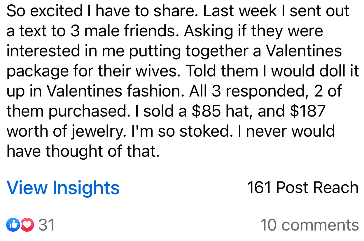Click the red heart Love reaction icon
The width and height of the screenshot is (364, 241).
27,225
